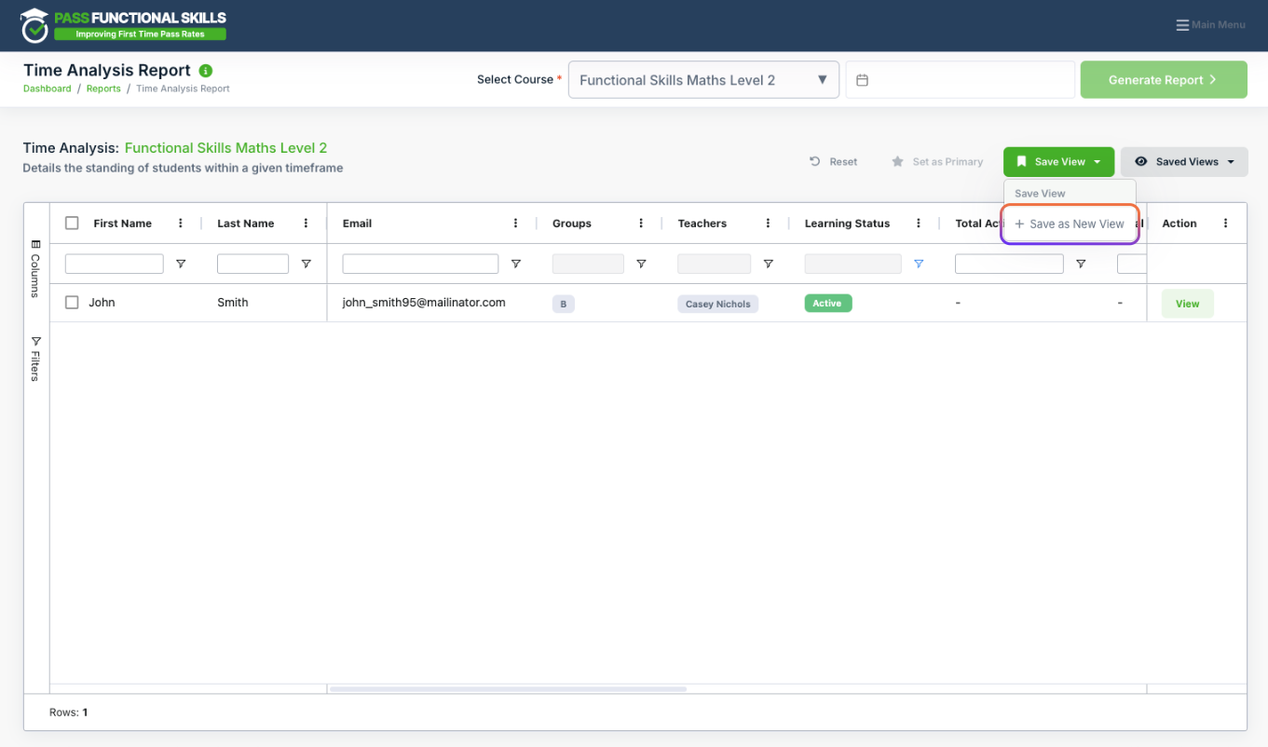
Task: Go to Dashboard breadcrumb link
Action: [x=48, y=89]
